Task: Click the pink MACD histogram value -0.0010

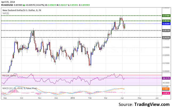Action: (166, 93)
